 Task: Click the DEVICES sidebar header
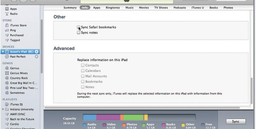[x=8, y=47]
